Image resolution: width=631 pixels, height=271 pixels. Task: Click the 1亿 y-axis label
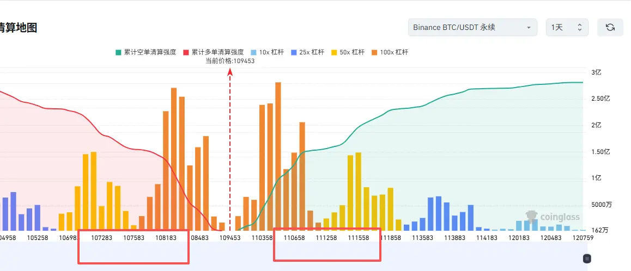tap(596, 178)
